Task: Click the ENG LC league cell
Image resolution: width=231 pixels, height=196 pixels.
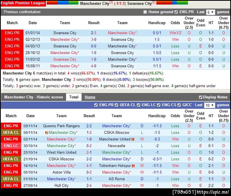Action: [11, 146]
